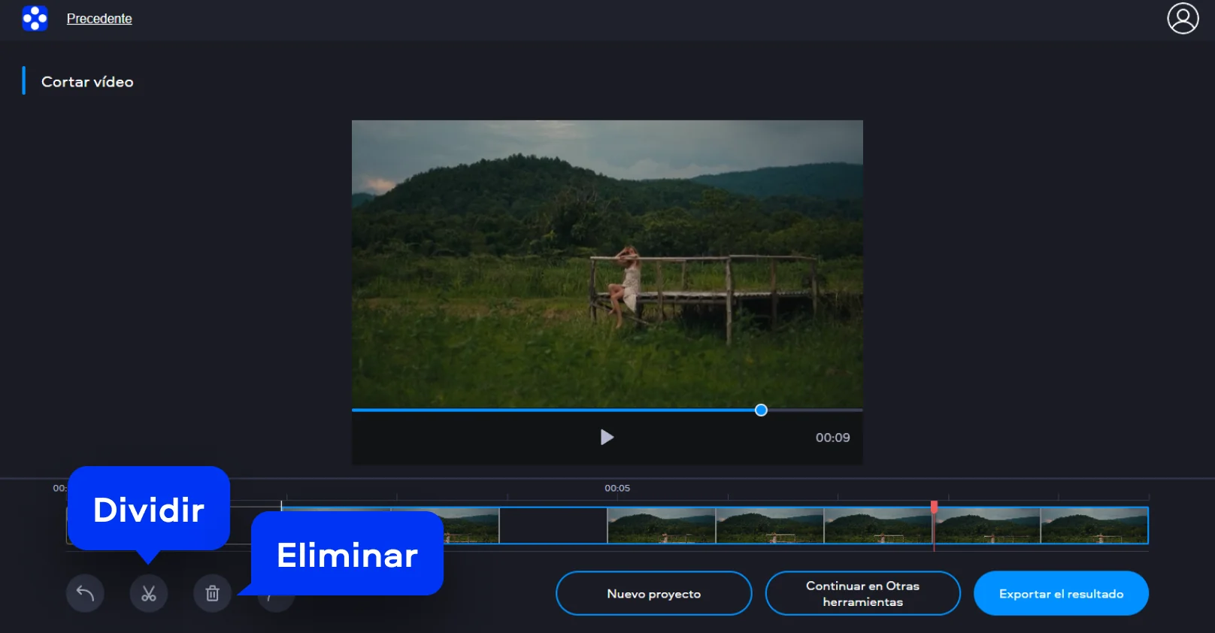Click the 00:09 time readout
1215x633 pixels.
coord(833,438)
